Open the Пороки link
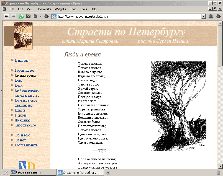The image size is (223, 176). [20, 115]
